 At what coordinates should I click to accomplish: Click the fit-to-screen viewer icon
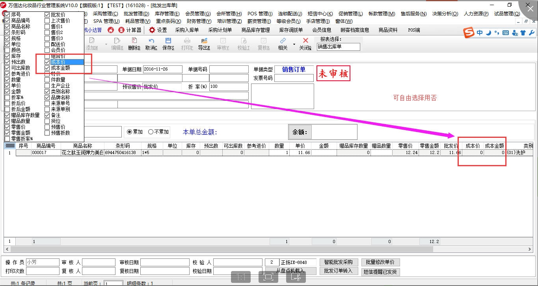268,277
